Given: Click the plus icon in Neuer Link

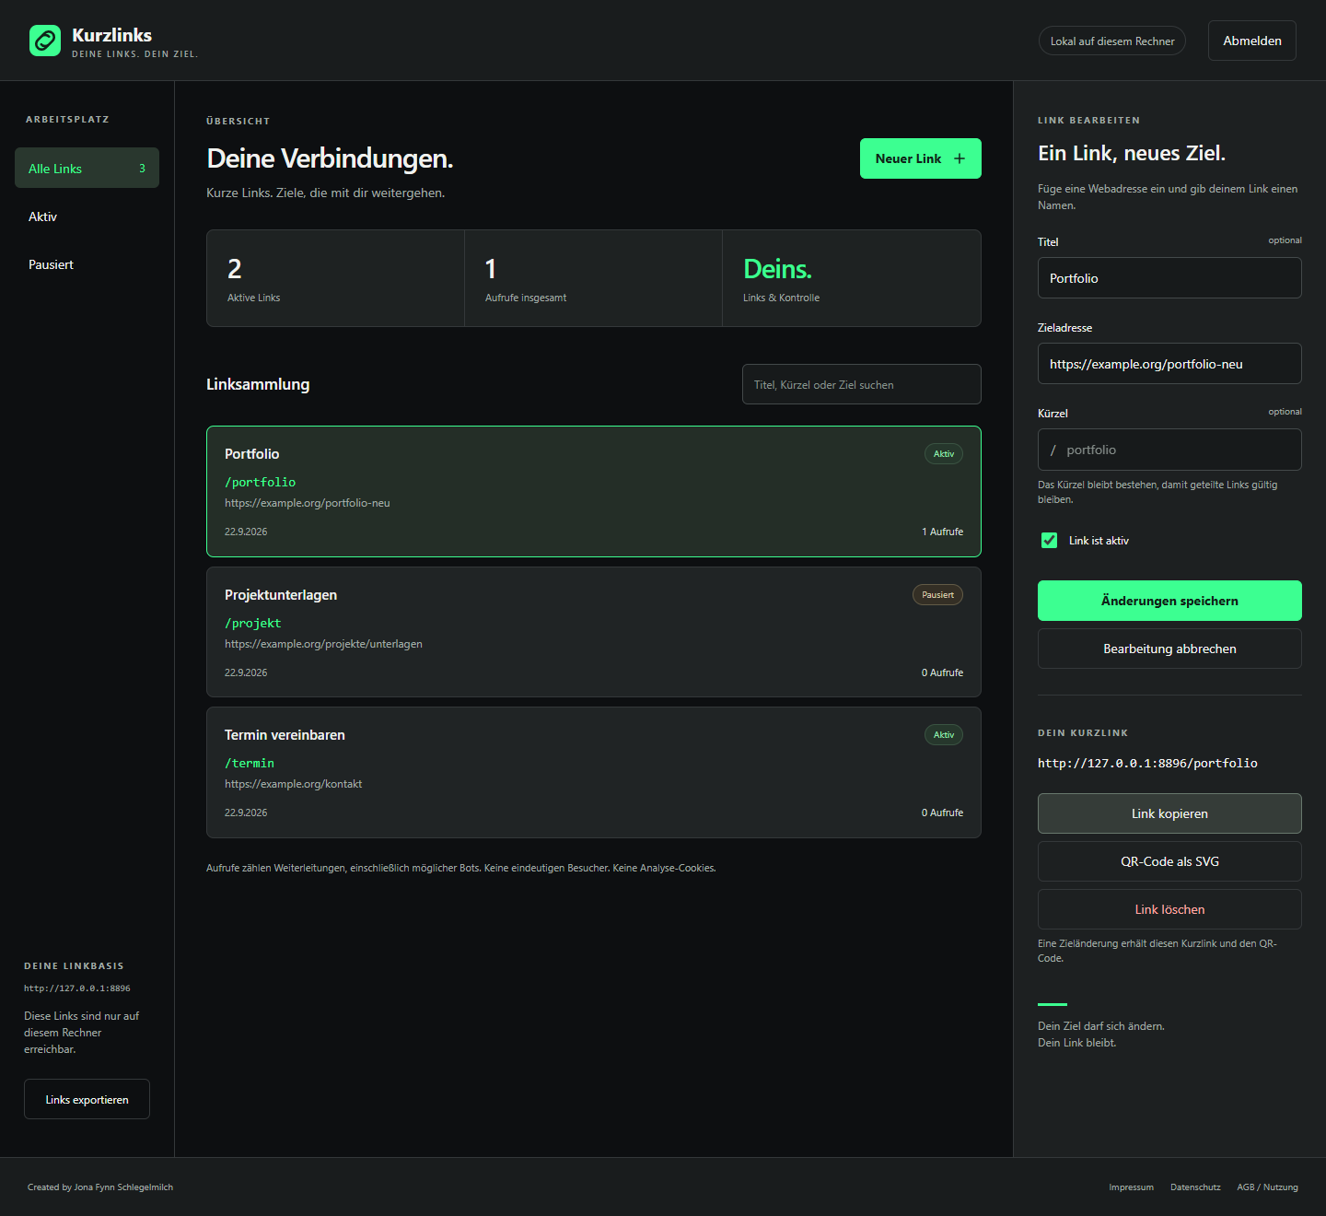Looking at the screenshot, I should [960, 158].
